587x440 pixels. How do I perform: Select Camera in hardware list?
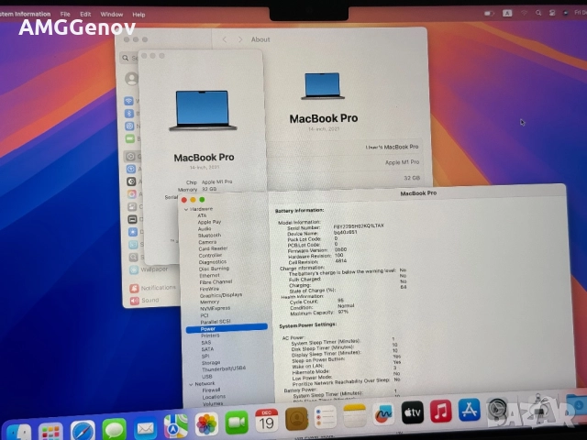click(207, 242)
